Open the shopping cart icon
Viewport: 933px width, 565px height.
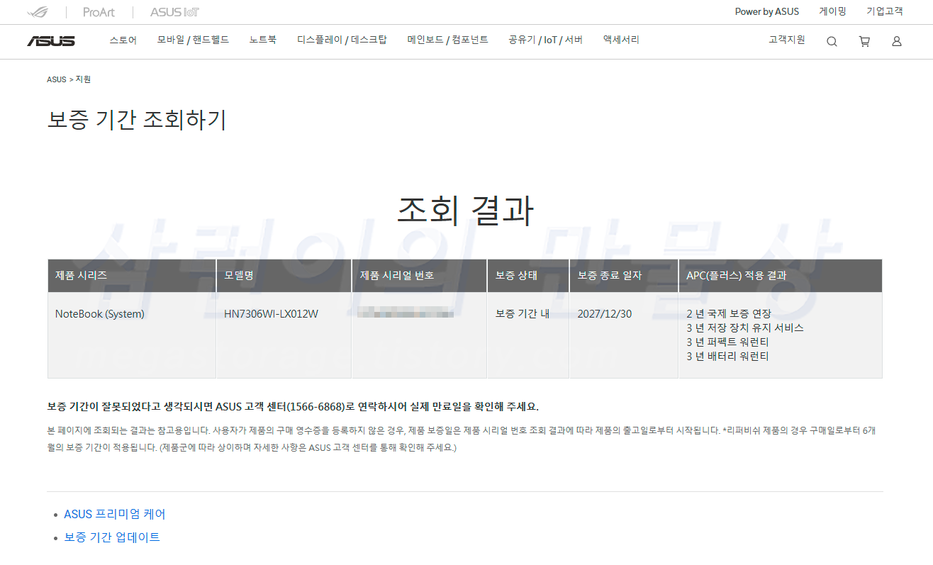click(x=864, y=41)
